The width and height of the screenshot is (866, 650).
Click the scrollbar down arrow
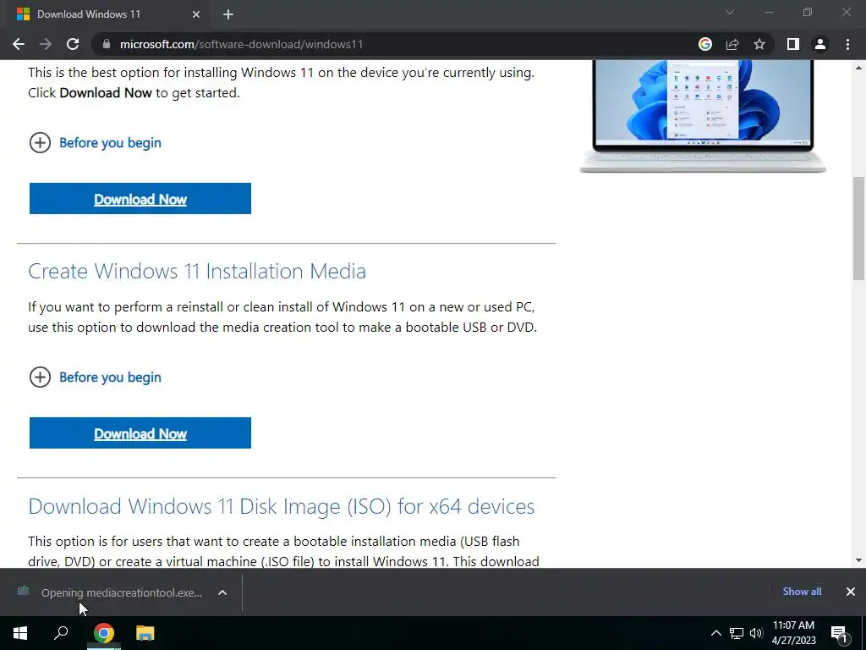pos(858,560)
